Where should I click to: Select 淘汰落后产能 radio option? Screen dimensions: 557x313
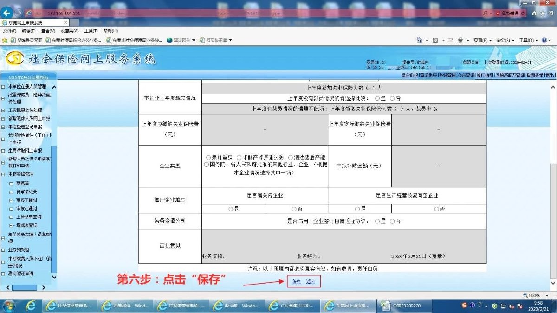[291, 158]
